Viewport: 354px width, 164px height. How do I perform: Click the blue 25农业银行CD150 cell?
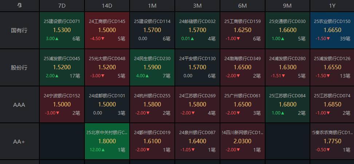pyautogui.click(x=332, y=30)
